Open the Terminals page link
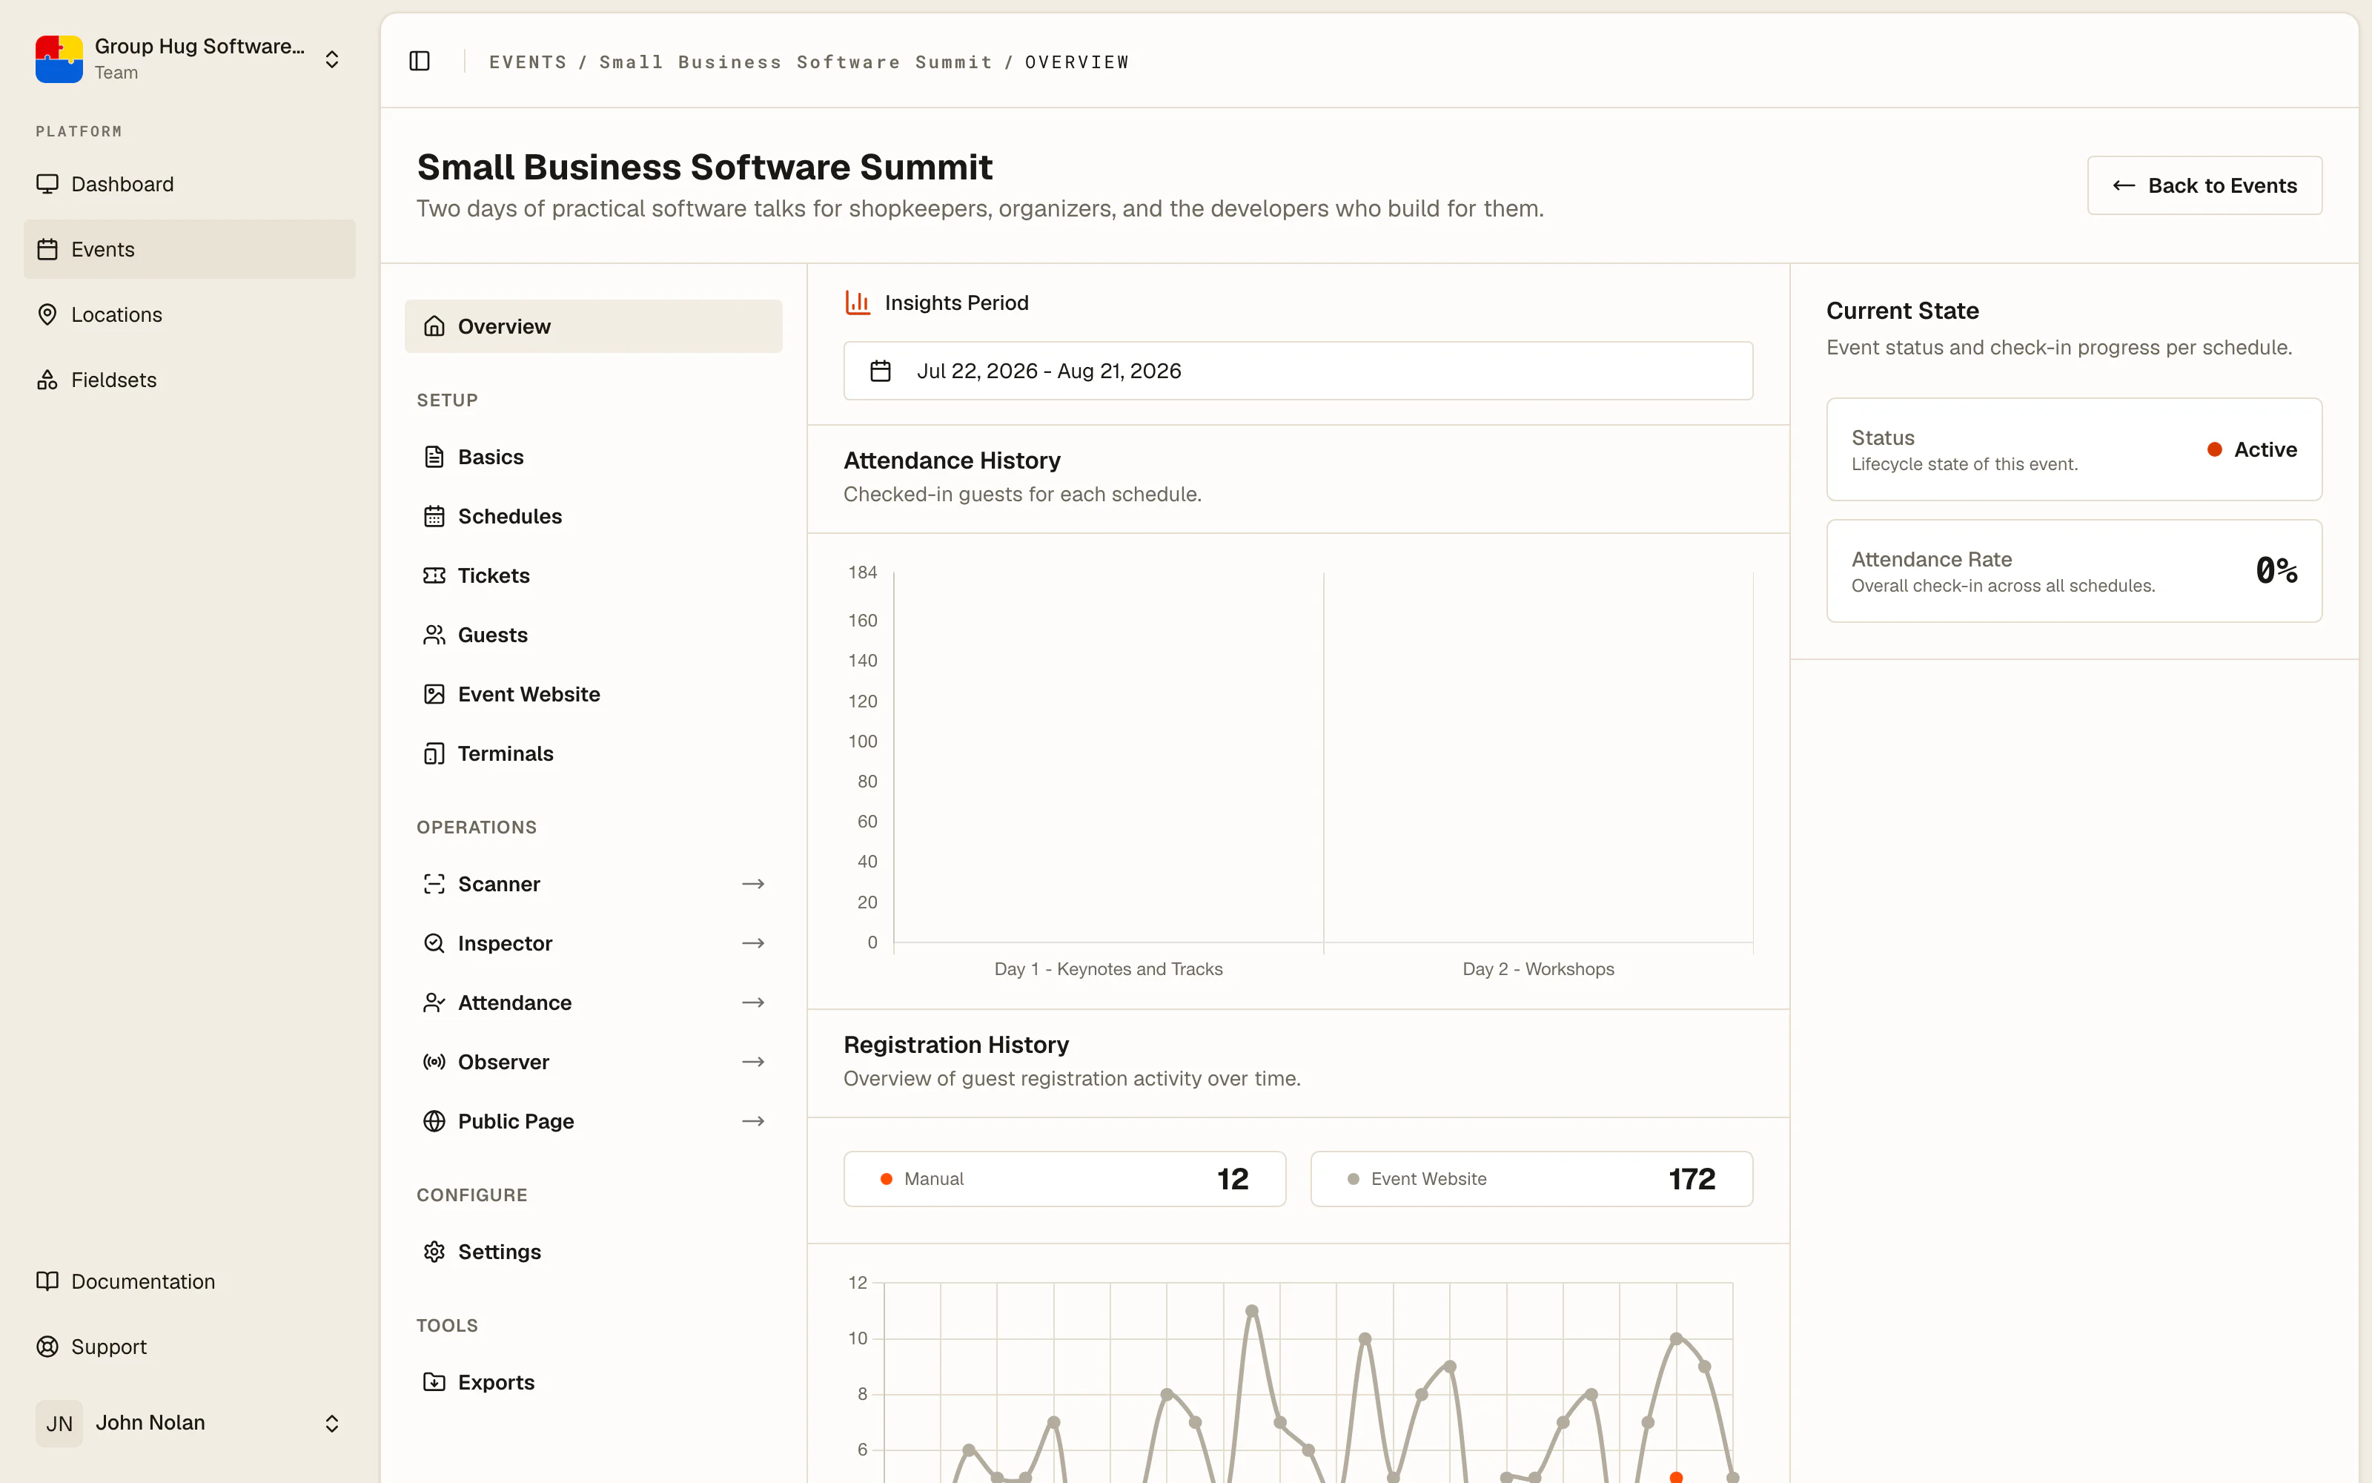Viewport: 2372px width, 1483px height. coord(593,753)
